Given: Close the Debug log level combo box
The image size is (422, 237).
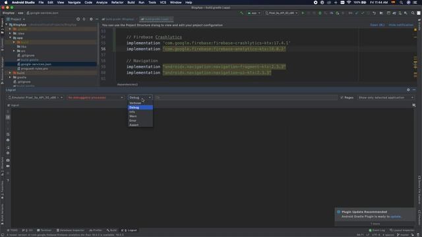Looking at the screenshot, I should tap(140, 97).
